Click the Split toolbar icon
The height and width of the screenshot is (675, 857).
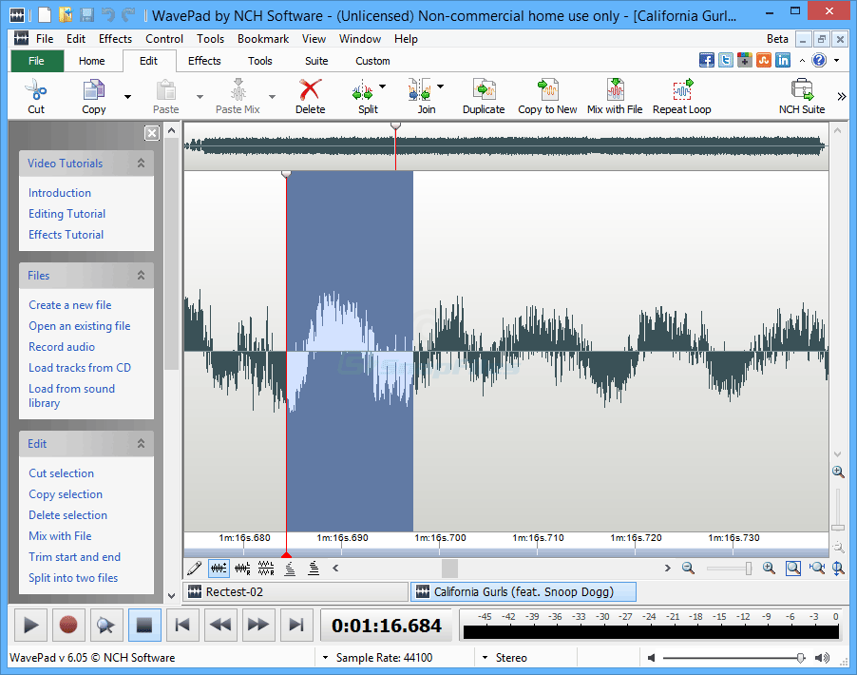(362, 89)
